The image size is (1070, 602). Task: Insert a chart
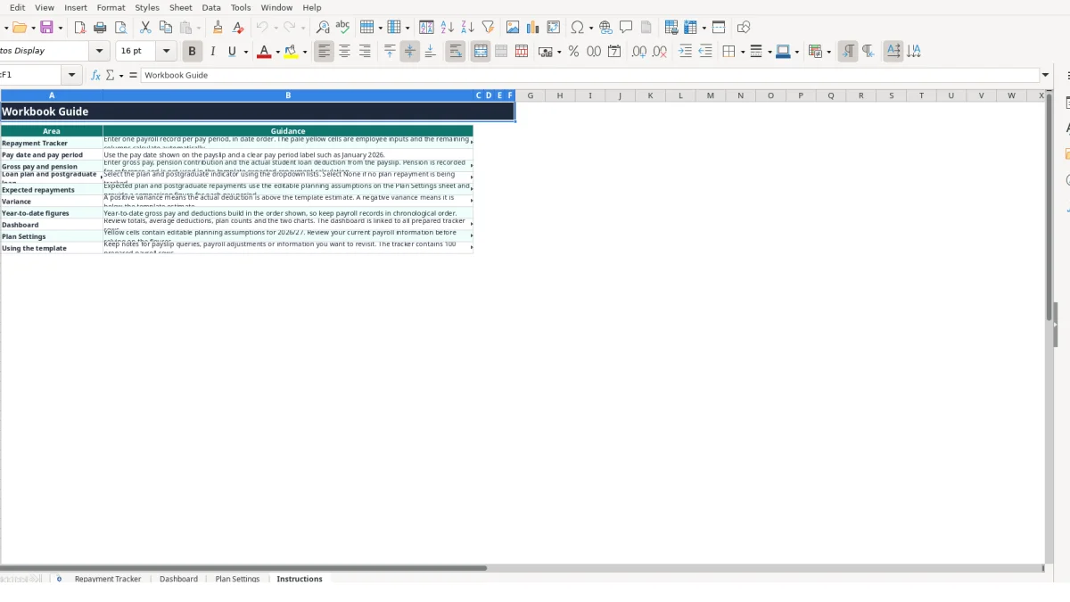pyautogui.click(x=533, y=28)
